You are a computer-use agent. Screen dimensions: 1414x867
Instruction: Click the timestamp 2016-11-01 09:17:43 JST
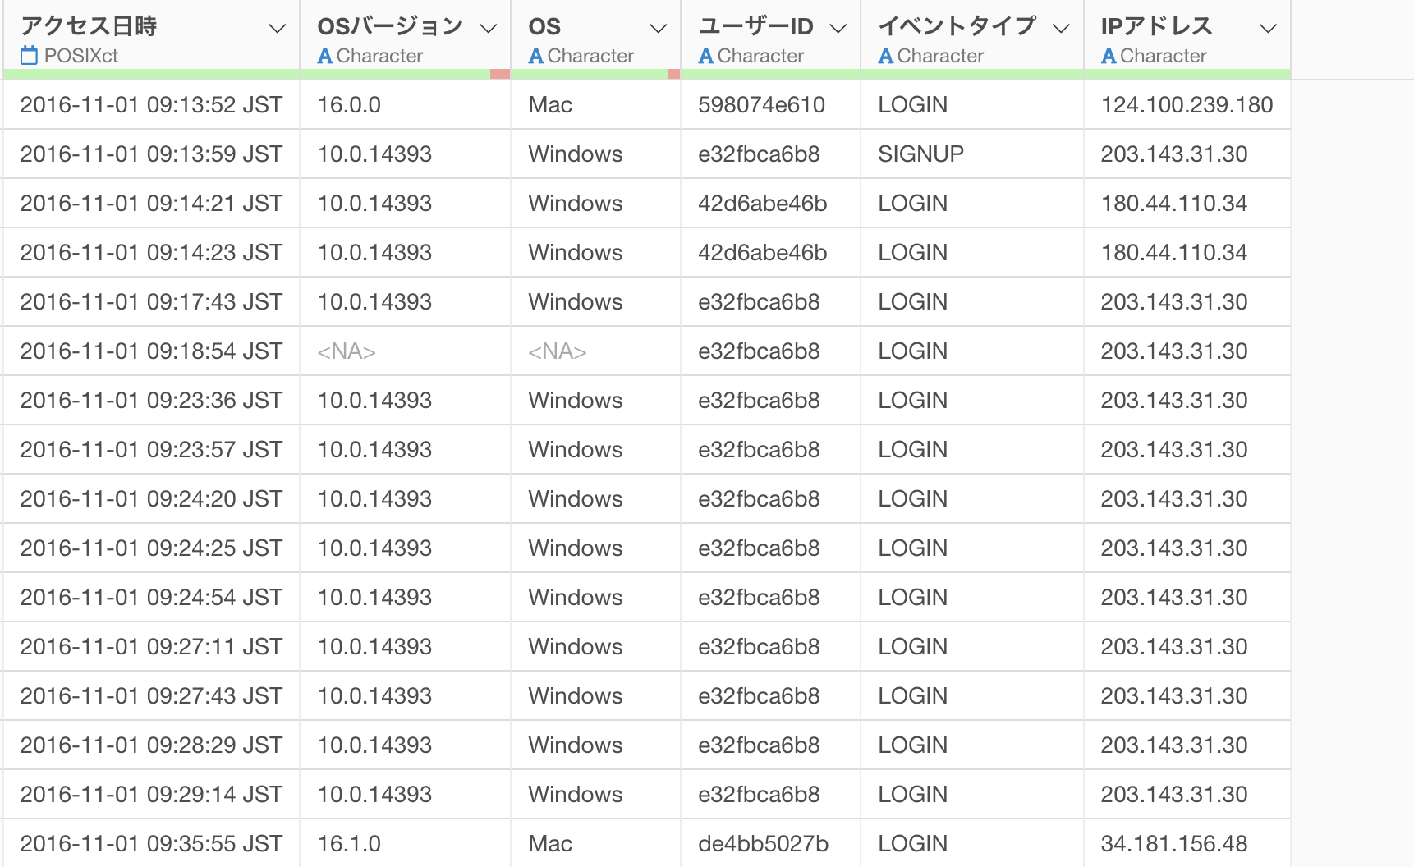(151, 301)
